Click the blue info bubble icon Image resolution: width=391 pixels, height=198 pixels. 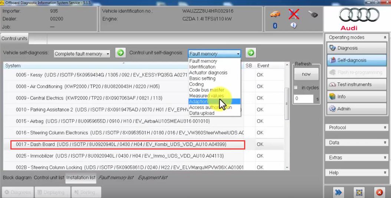pos(293,26)
